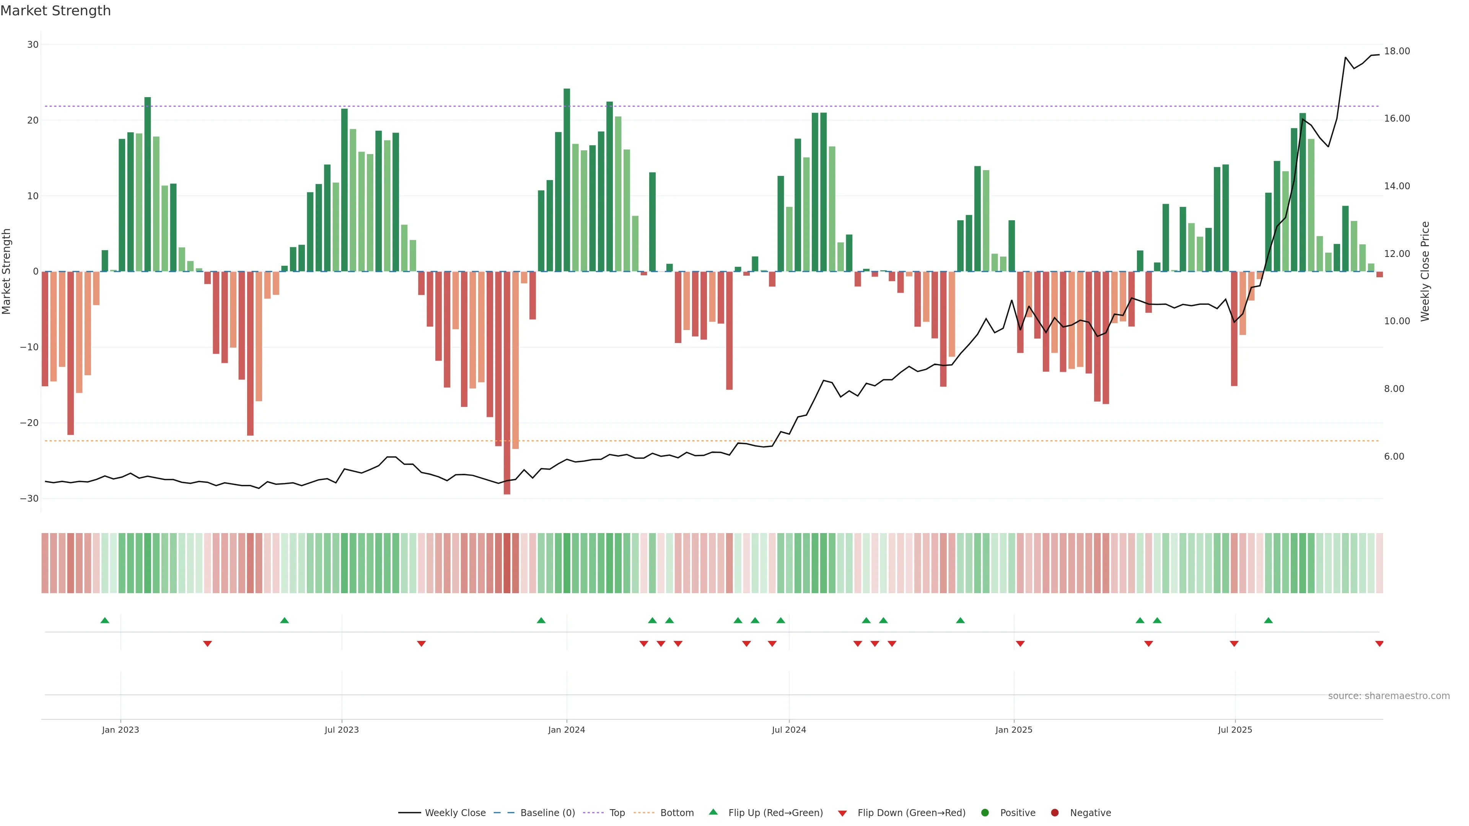The width and height of the screenshot is (1469, 826).
Task: Click the Jul 2024 x-axis label
Action: (789, 730)
